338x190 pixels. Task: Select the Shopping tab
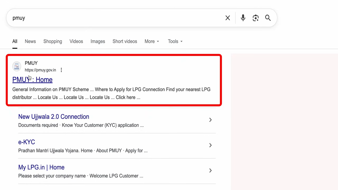pyautogui.click(x=53, y=41)
